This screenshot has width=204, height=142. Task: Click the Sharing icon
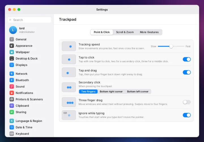12,112
